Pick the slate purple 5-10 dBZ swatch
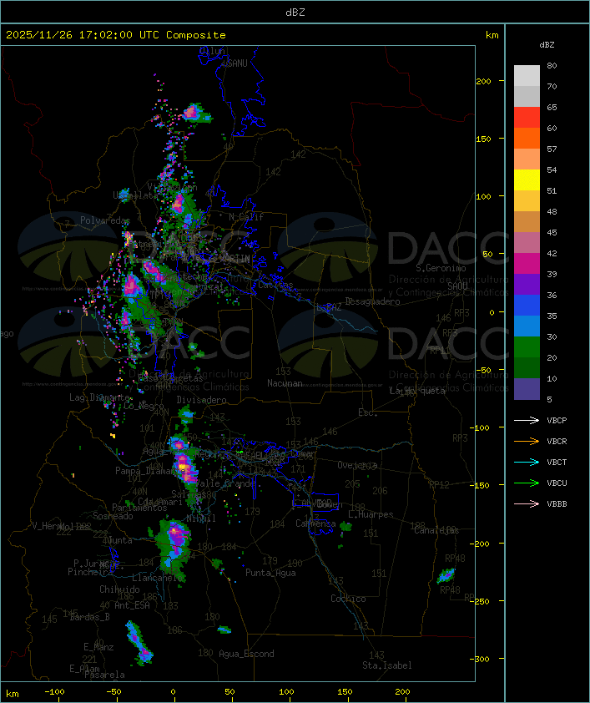 (527, 389)
